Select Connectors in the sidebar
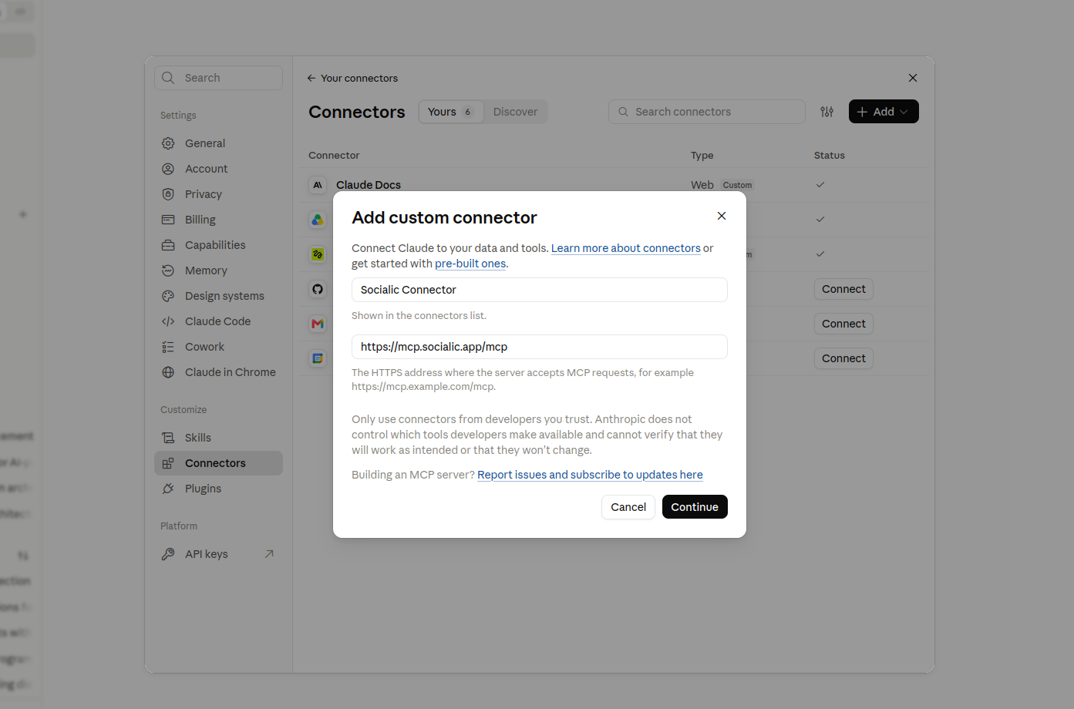Viewport: 1074px width, 709px height. click(219, 463)
